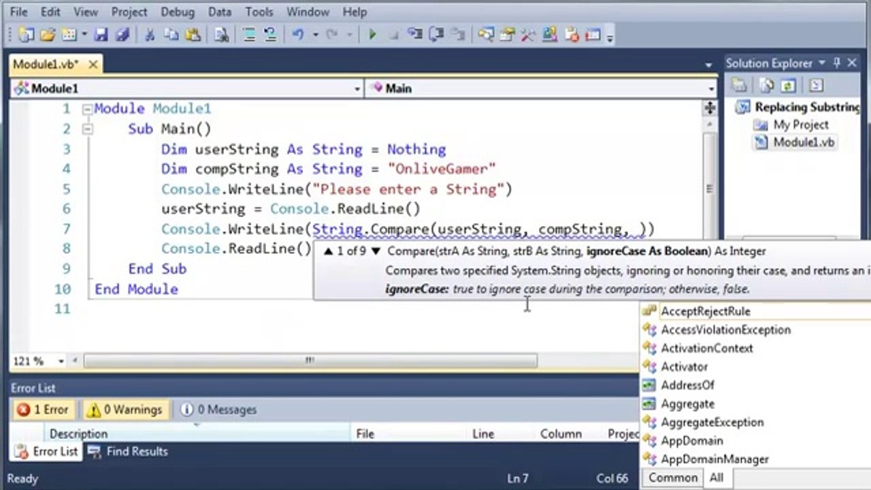Select Module1.vb in Solution Explorer
871x490 pixels.
click(803, 142)
